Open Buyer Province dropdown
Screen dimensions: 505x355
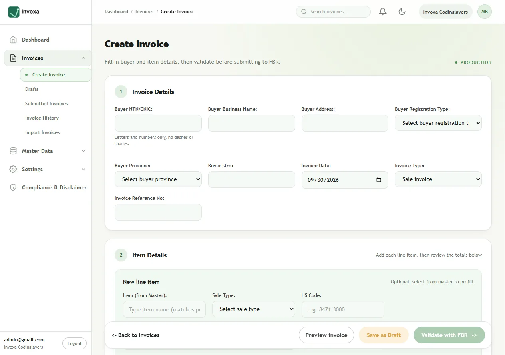click(158, 179)
